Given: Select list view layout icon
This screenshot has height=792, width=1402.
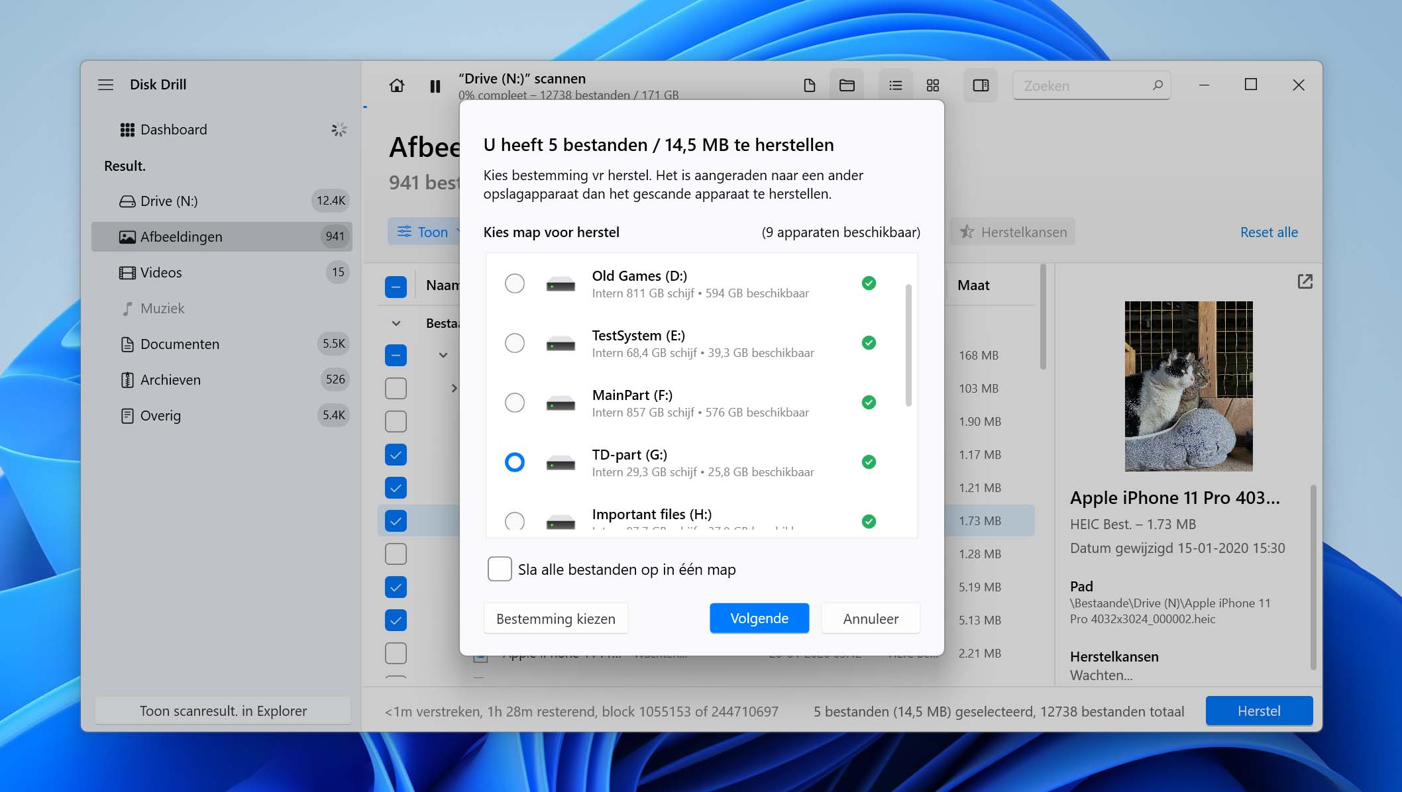Looking at the screenshot, I should pos(895,85).
